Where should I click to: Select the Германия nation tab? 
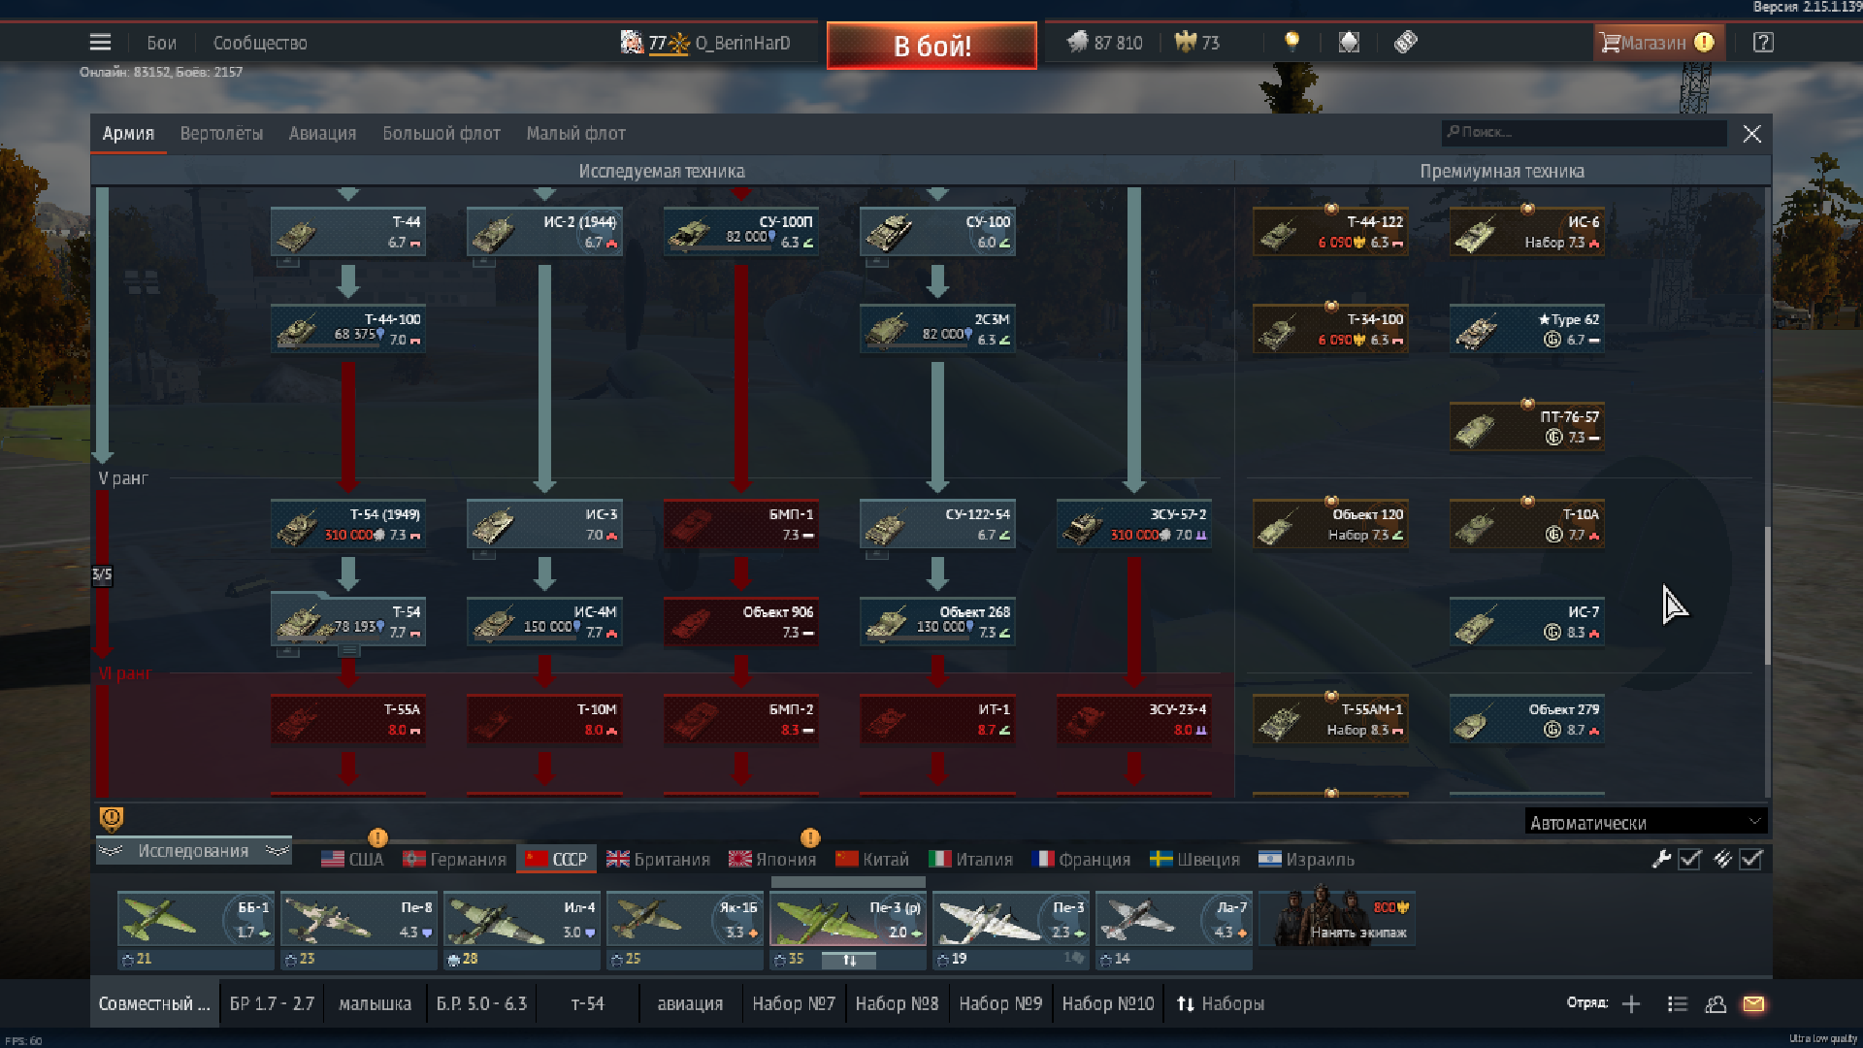point(454,860)
